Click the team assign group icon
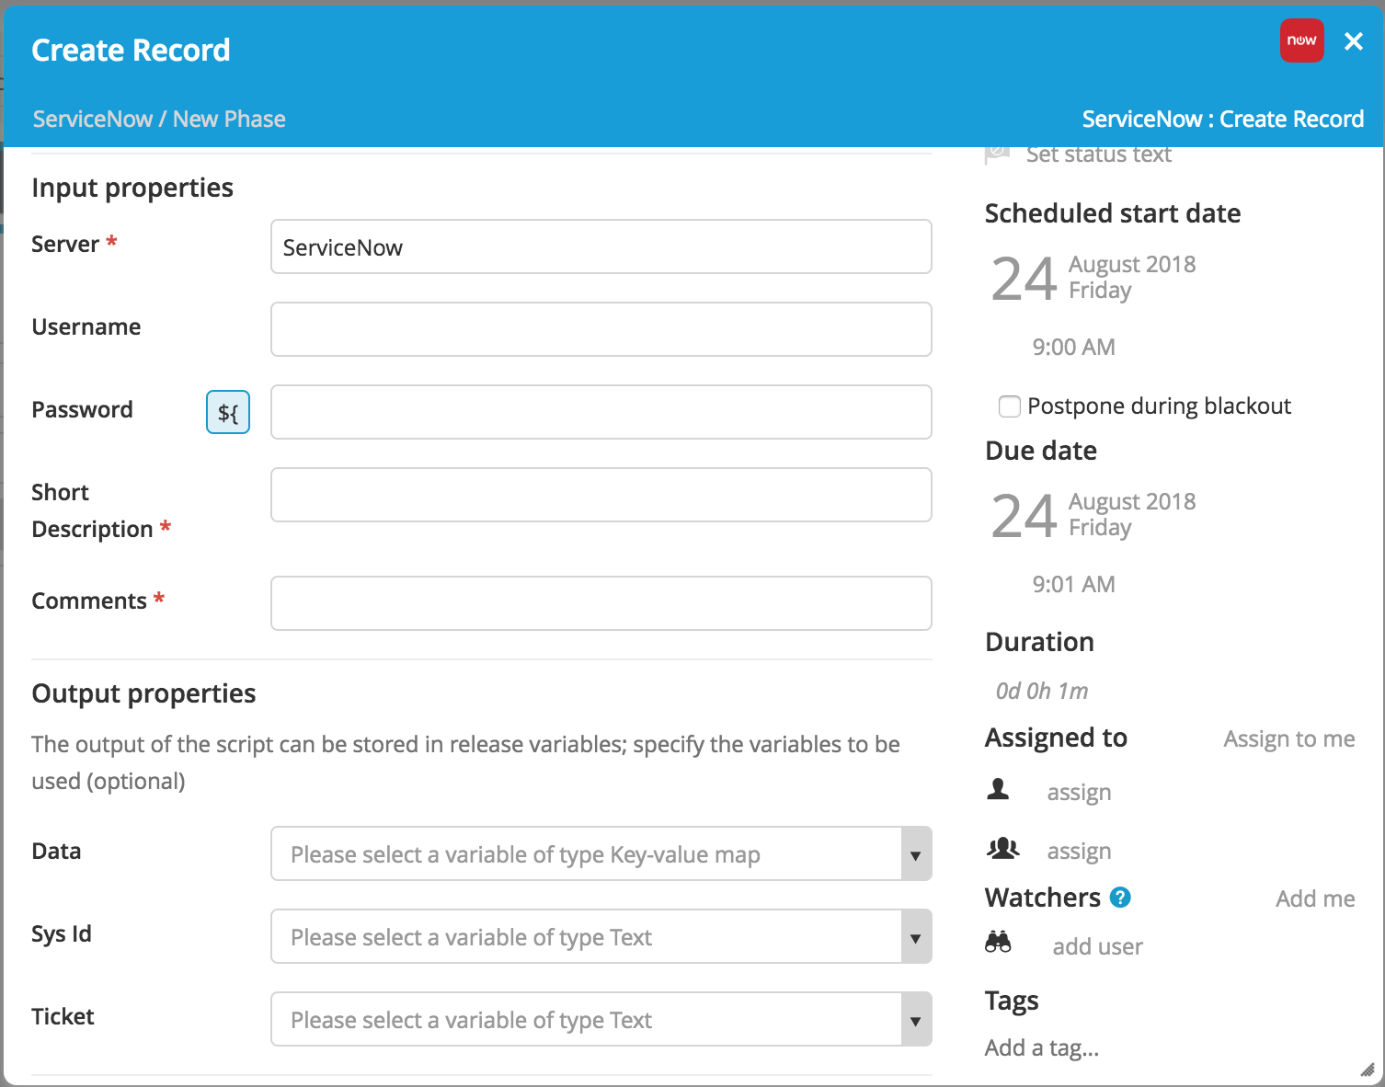Image resolution: width=1385 pixels, height=1087 pixels. [x=1002, y=848]
